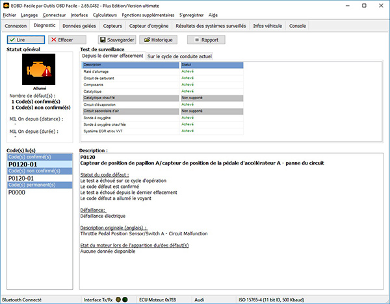Open the Interface menu
Viewport: 390px width, 304px height.
(x=79, y=15)
